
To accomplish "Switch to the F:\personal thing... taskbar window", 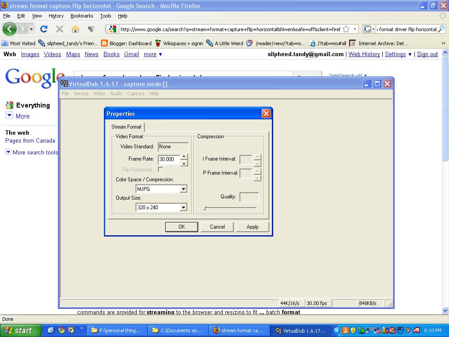I will 117,330.
